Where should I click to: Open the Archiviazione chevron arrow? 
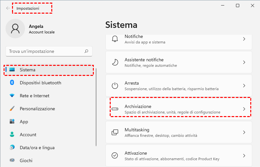pyautogui.click(x=244, y=109)
